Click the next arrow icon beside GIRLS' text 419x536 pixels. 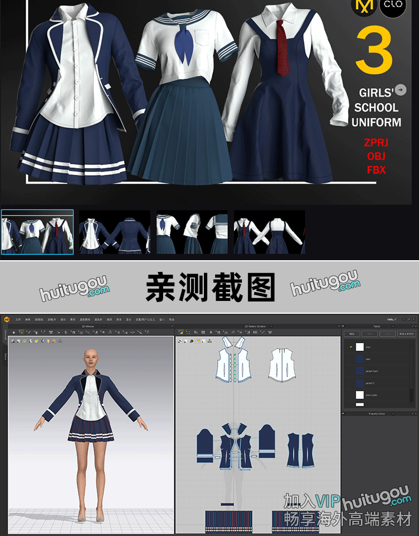(x=401, y=90)
